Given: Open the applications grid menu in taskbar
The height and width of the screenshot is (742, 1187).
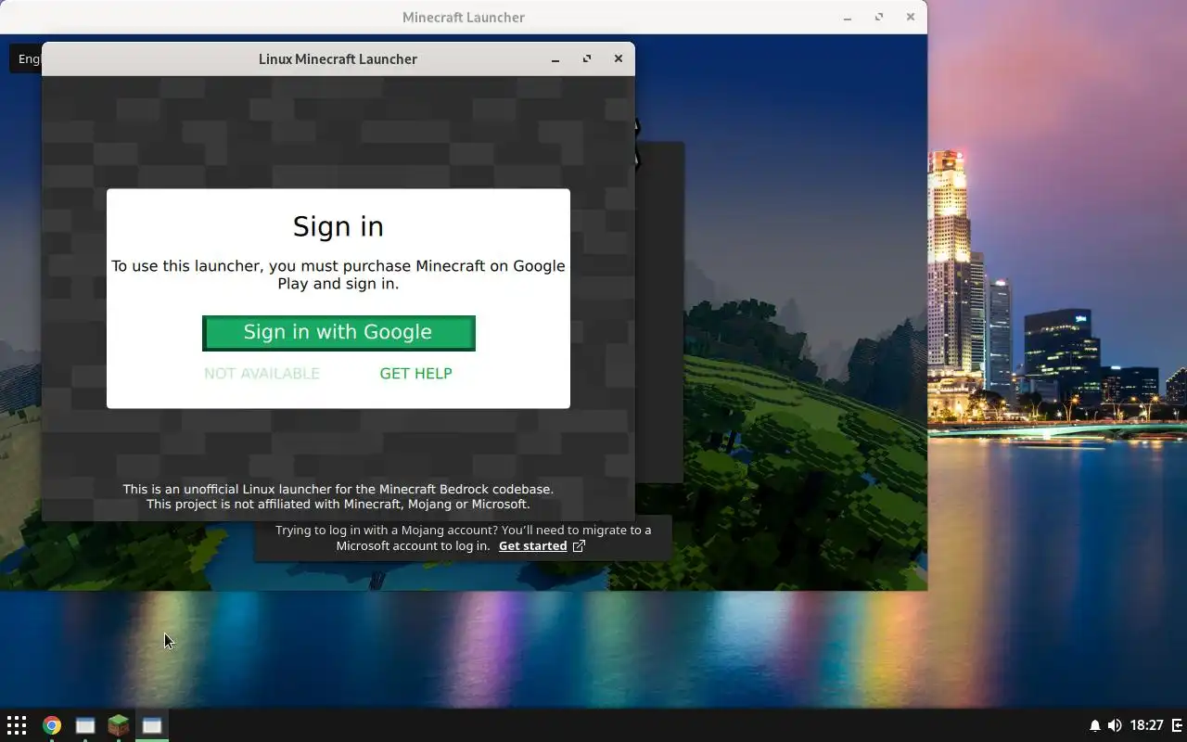Looking at the screenshot, I should 17,725.
